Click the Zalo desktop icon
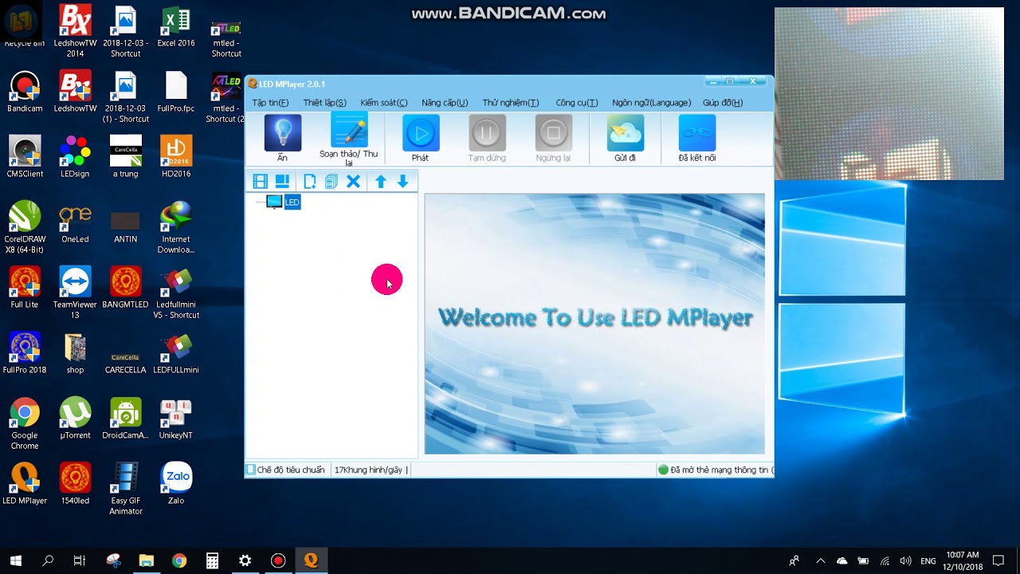Image resolution: width=1020 pixels, height=574 pixels. tap(176, 484)
